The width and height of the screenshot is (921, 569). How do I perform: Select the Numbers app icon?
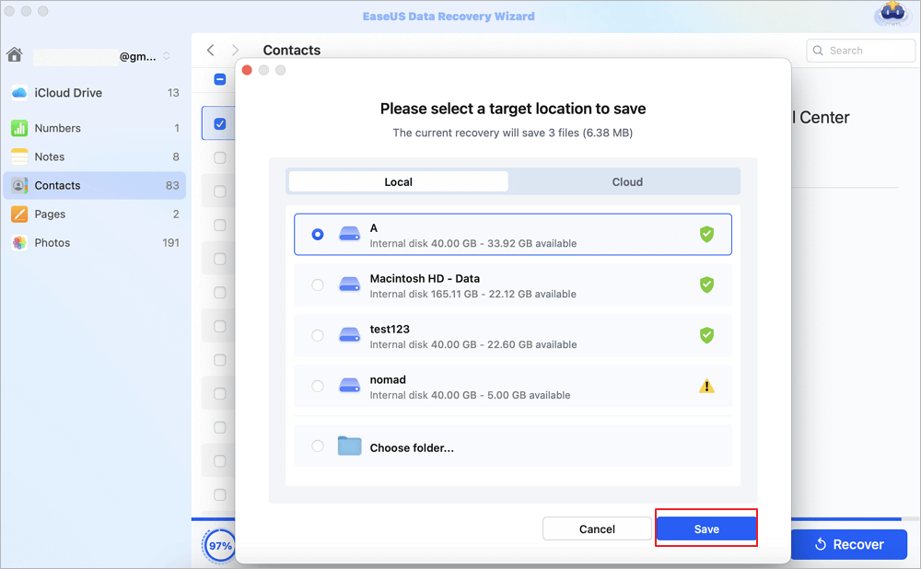(19, 128)
